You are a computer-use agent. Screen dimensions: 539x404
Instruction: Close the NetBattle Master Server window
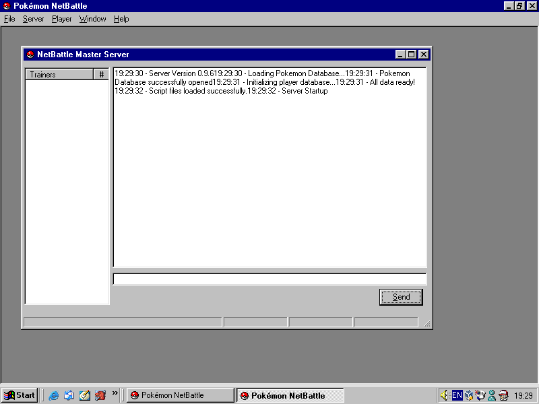[x=424, y=55]
